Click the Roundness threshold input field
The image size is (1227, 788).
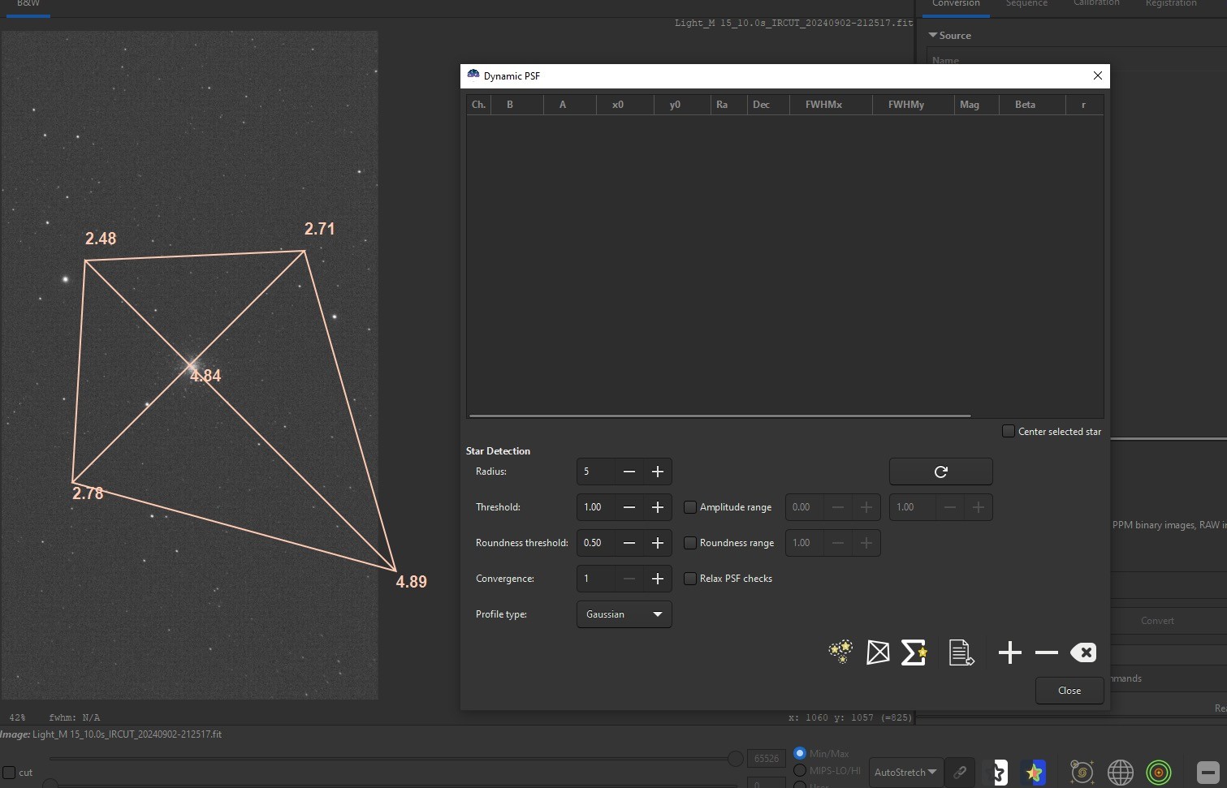pos(596,543)
